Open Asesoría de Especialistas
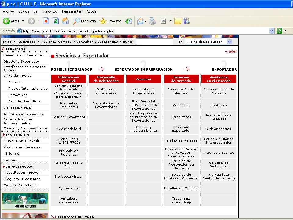This screenshot has width=293, height=220. point(144,91)
